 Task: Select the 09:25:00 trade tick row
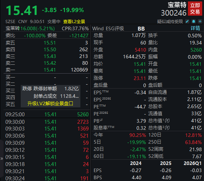click(x=47, y=115)
